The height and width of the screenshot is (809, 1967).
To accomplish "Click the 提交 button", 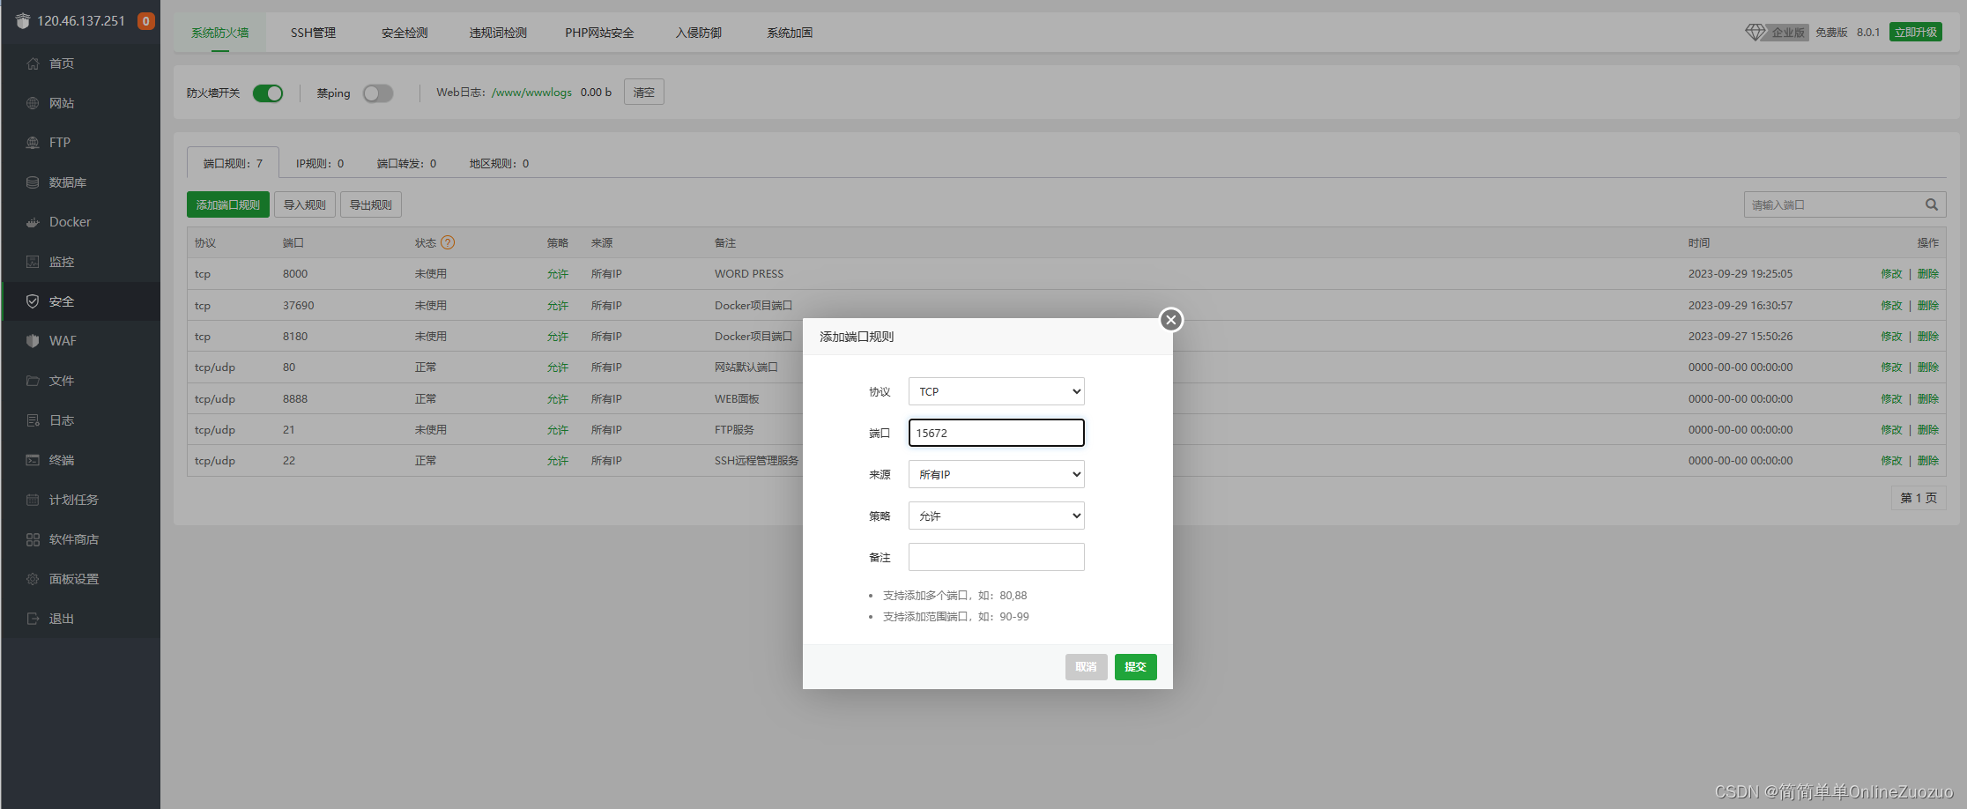I will tap(1135, 667).
